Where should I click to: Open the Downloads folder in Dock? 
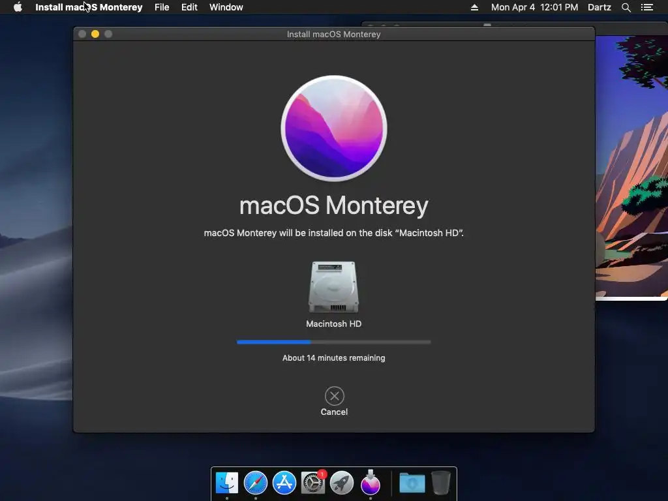[412, 483]
